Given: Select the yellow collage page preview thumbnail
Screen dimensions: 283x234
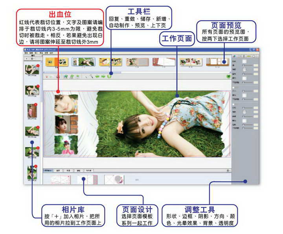Looking at the screenshot, I should (x=110, y=62).
